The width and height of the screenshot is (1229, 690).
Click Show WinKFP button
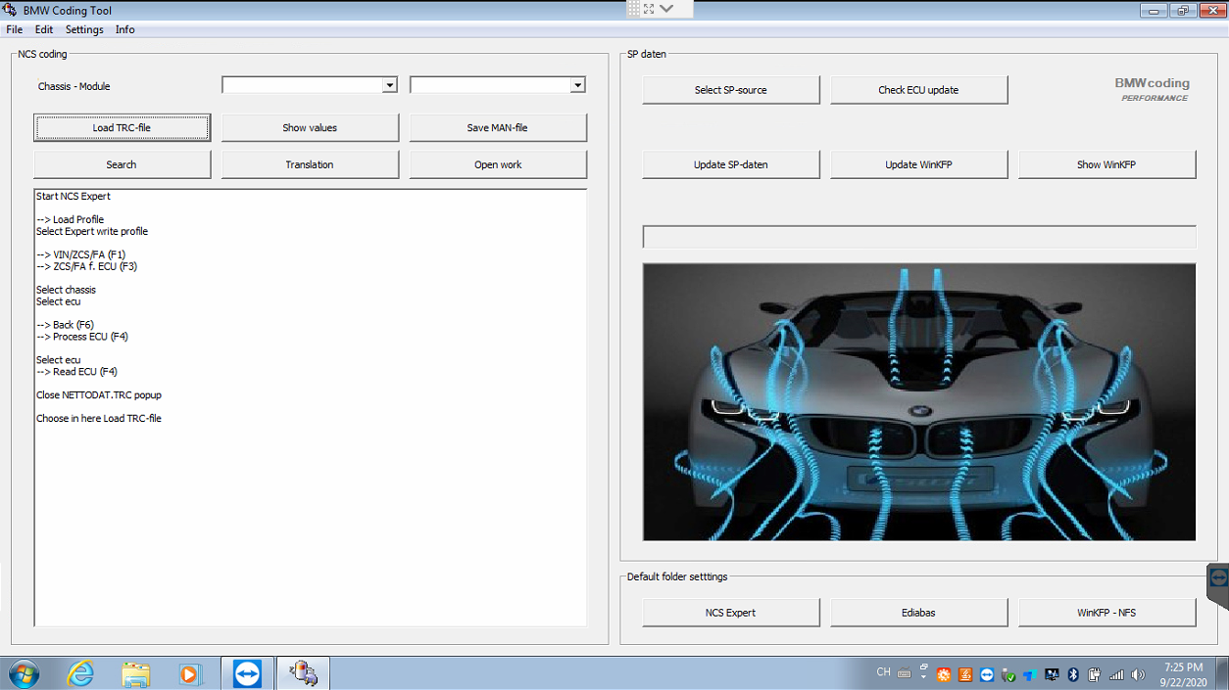point(1107,164)
